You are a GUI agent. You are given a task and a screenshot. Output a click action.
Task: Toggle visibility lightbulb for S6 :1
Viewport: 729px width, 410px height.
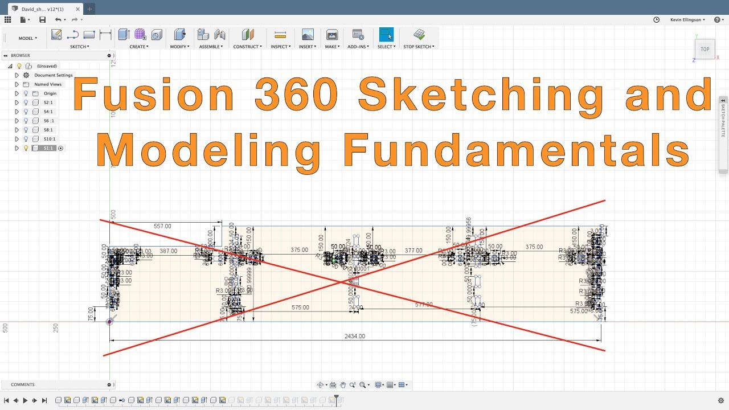(x=26, y=121)
